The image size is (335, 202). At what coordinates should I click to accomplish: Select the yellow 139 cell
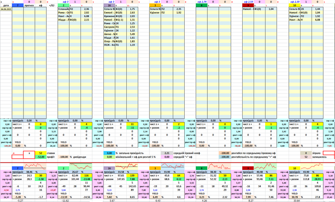click(x=132, y=176)
